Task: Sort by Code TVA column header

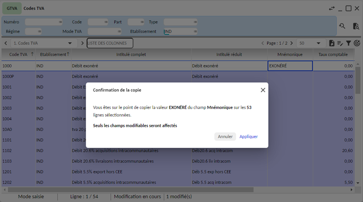Action: coord(18,55)
